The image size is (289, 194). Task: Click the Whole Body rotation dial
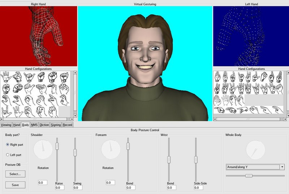point(255,150)
